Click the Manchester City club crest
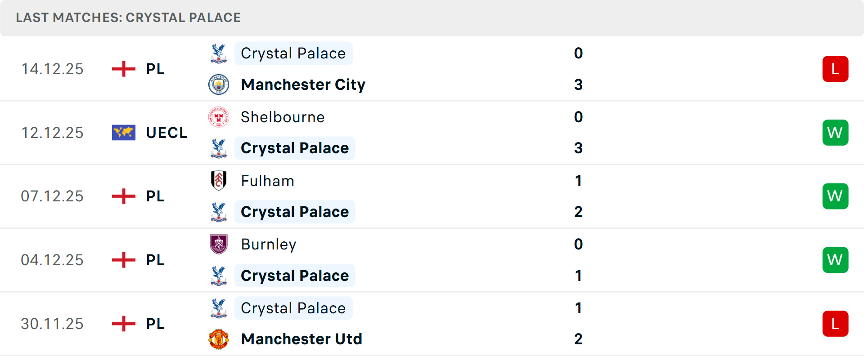 pyautogui.click(x=219, y=85)
